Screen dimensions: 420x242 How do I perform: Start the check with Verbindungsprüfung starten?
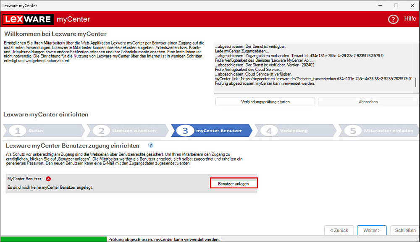pyautogui.click(x=265, y=102)
